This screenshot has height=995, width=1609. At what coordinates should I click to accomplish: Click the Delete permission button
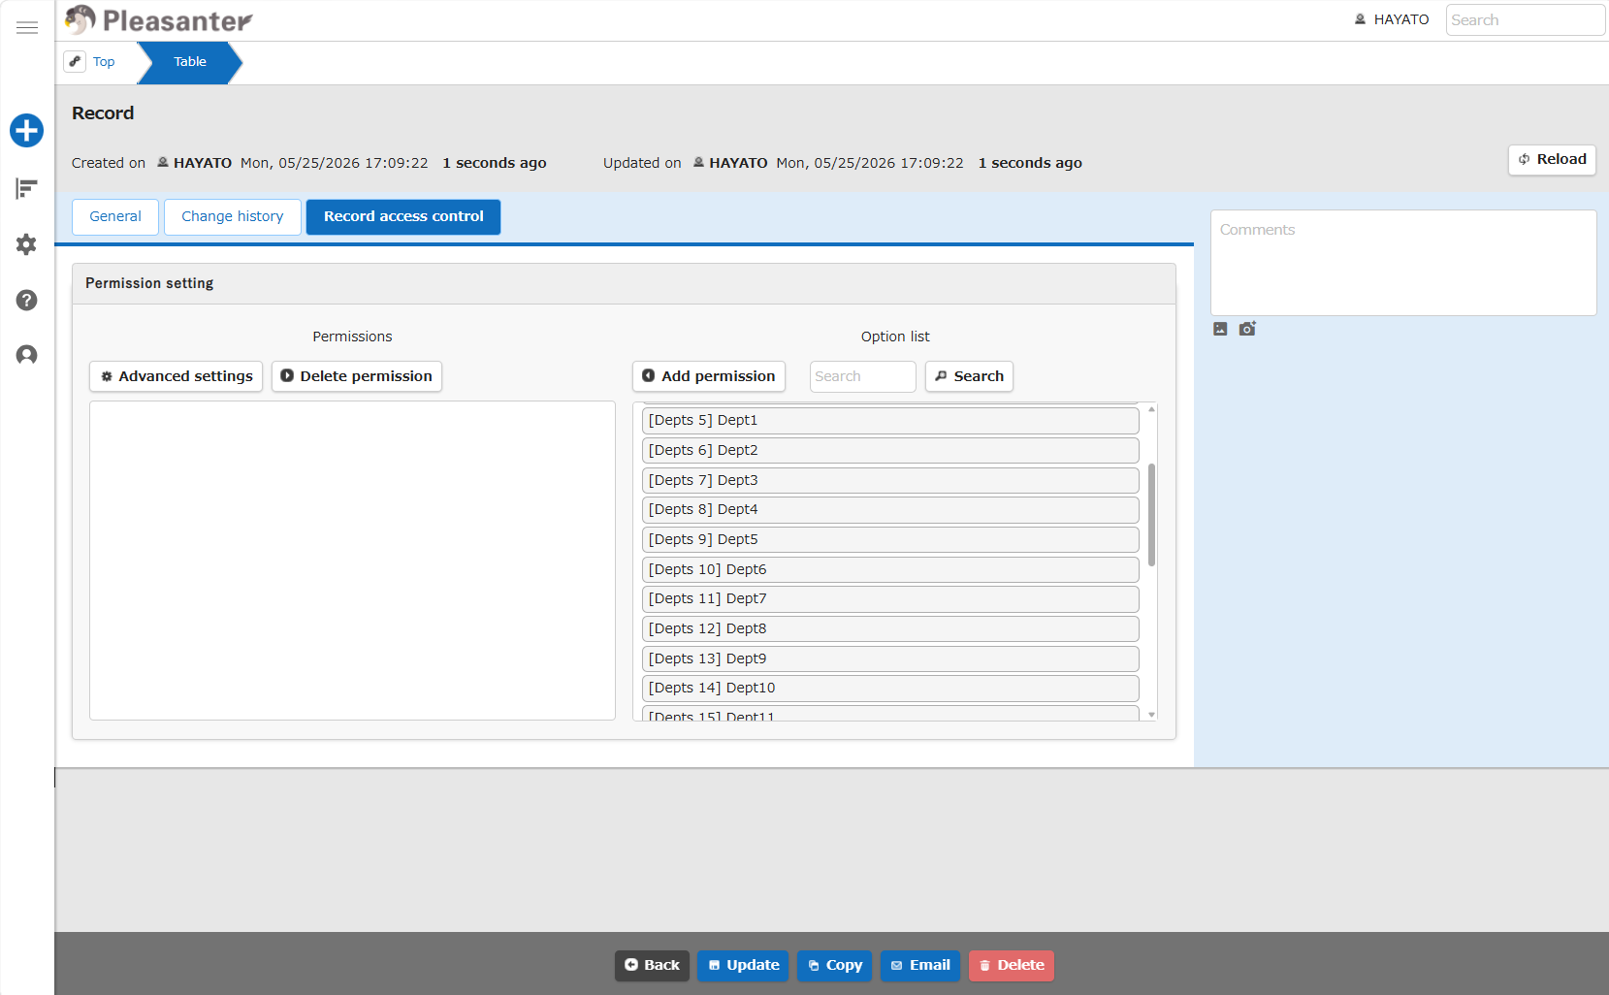357,376
